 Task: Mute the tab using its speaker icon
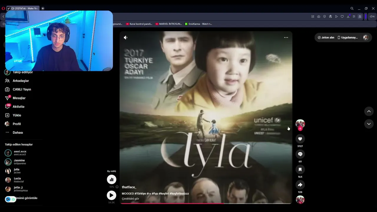13,9
